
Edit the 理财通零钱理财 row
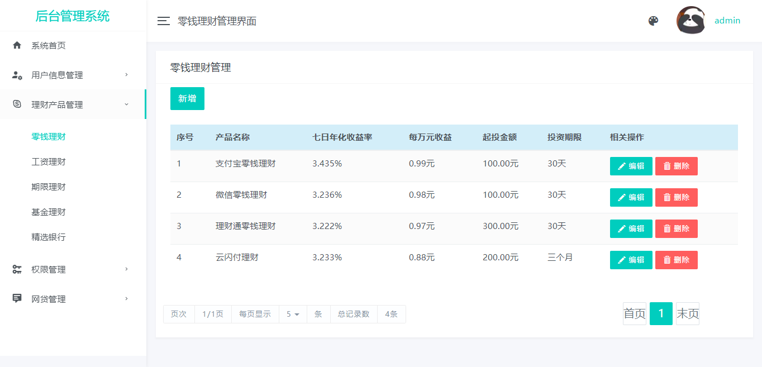coord(631,228)
